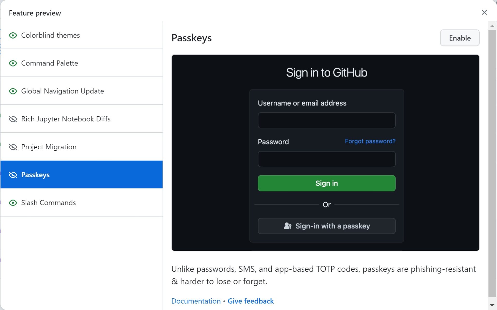Click the Username or email address field
The height and width of the screenshot is (310, 497).
[326, 120]
